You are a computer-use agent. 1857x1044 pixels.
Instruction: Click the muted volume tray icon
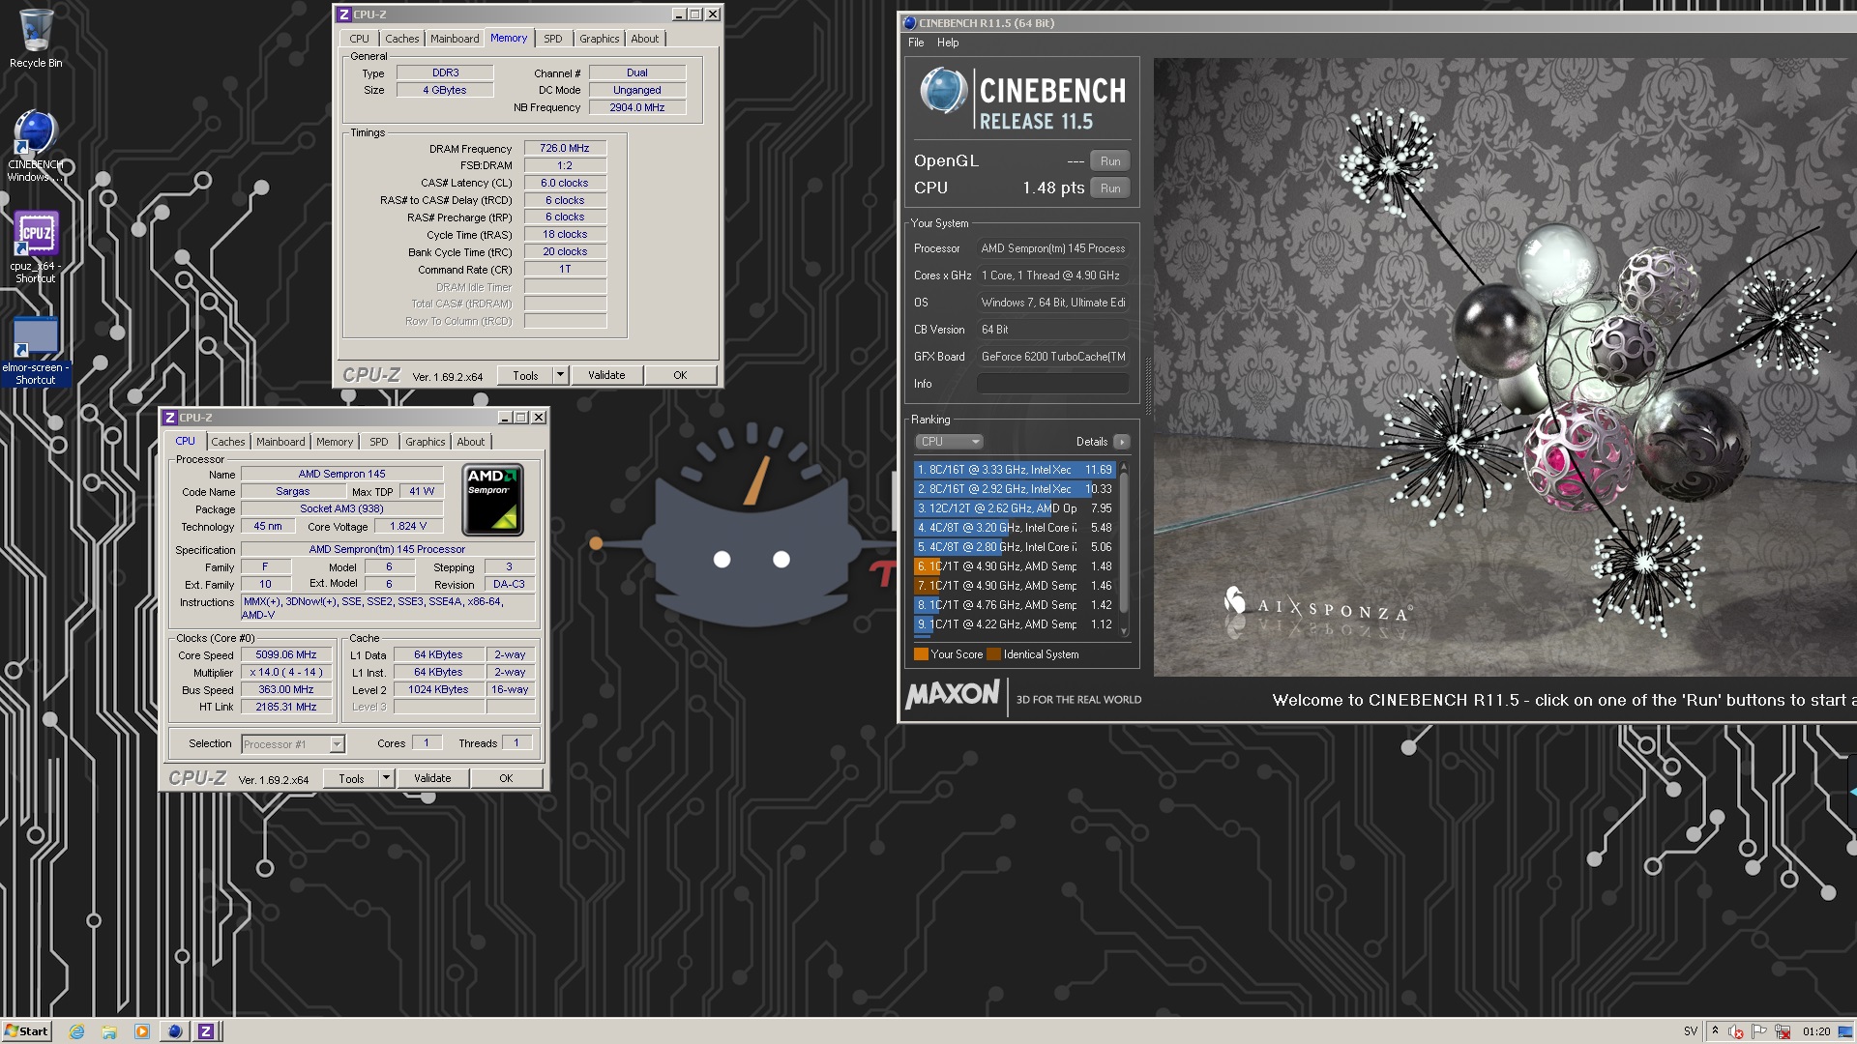coord(1737,1031)
